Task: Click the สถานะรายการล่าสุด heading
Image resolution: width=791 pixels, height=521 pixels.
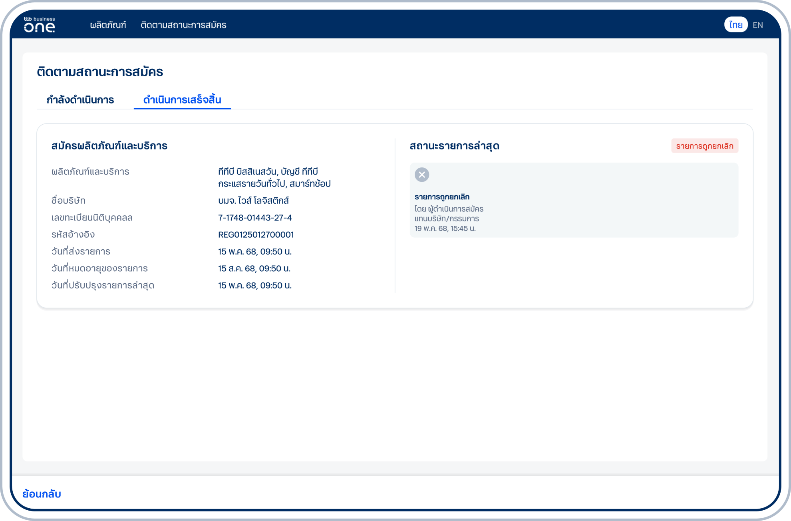Action: pyautogui.click(x=454, y=146)
